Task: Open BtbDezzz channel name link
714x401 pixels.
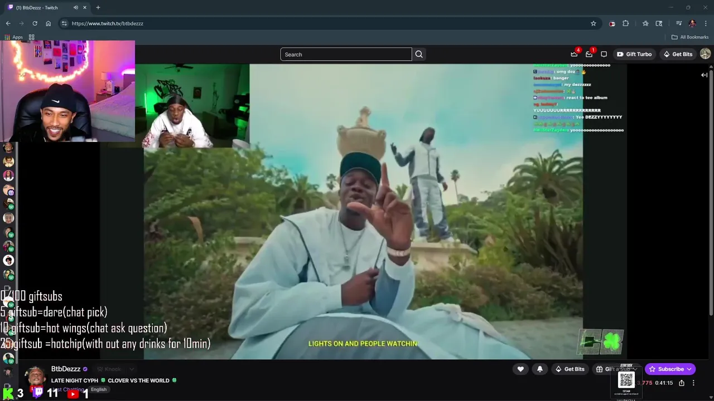Action: [x=66, y=369]
